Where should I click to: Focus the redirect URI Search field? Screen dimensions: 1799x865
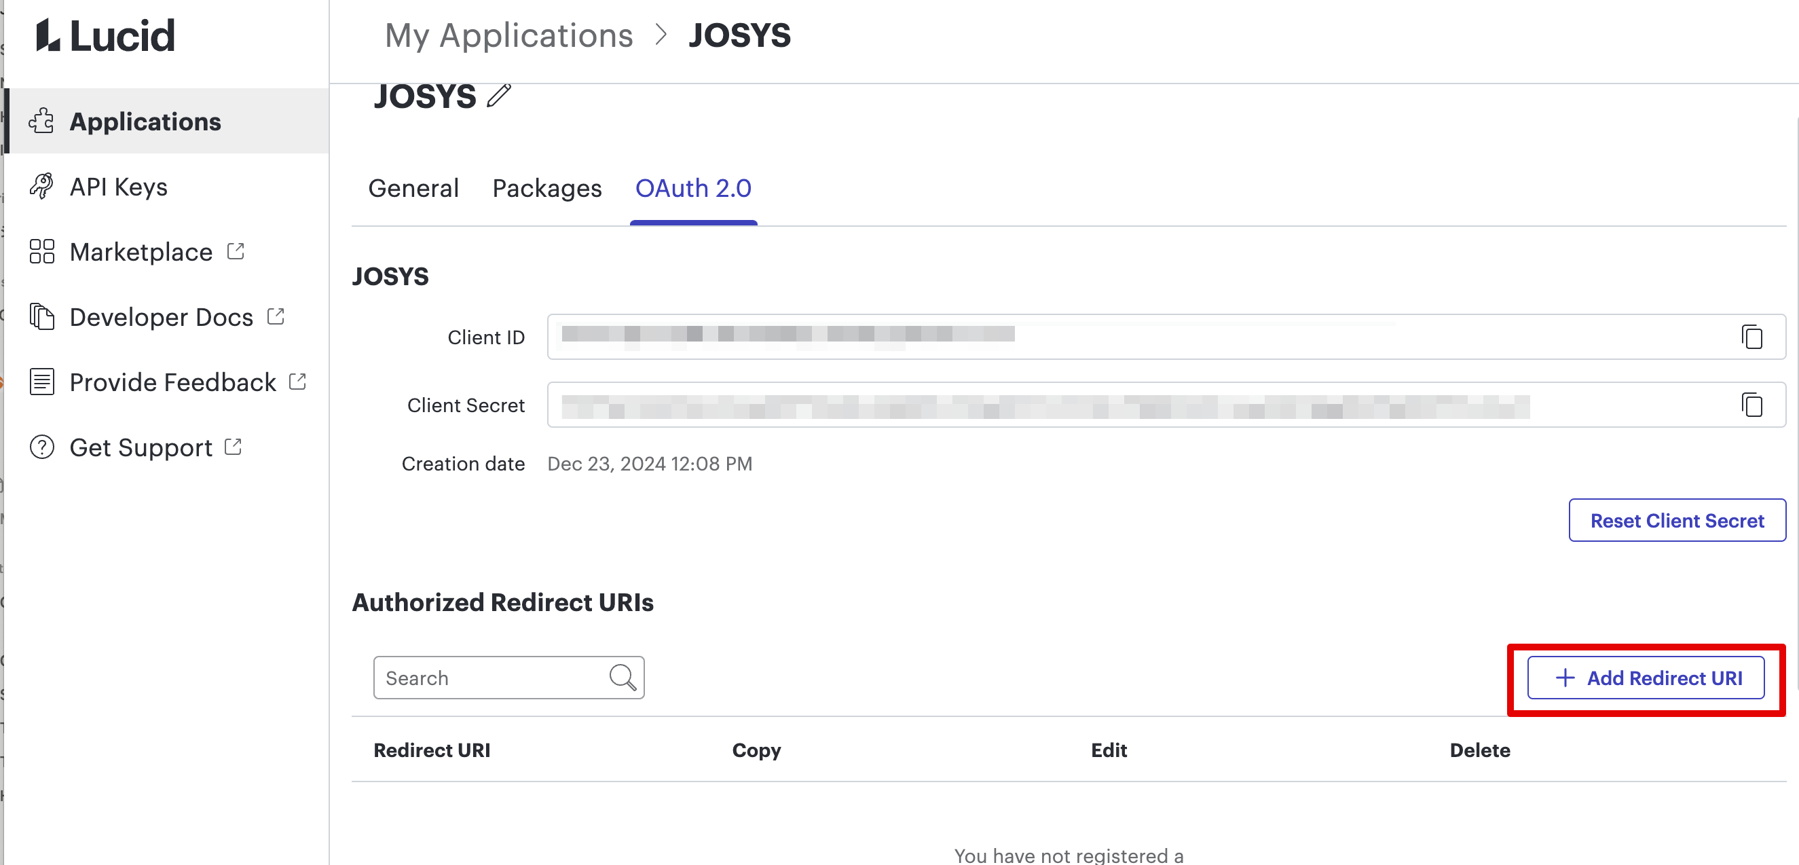click(489, 678)
